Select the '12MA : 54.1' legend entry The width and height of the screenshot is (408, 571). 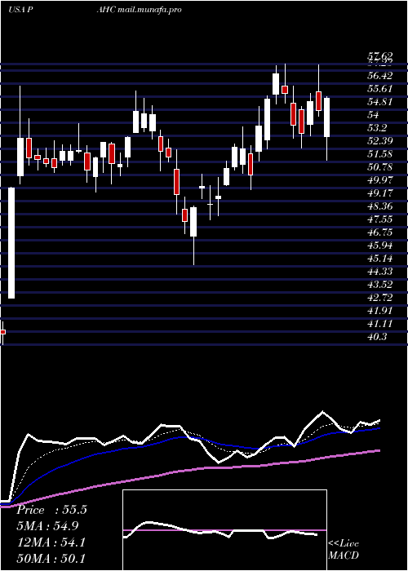[51, 542]
